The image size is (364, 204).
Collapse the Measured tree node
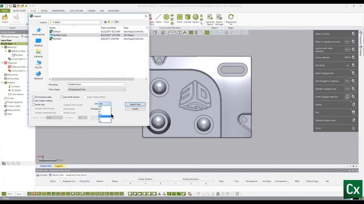(2, 63)
